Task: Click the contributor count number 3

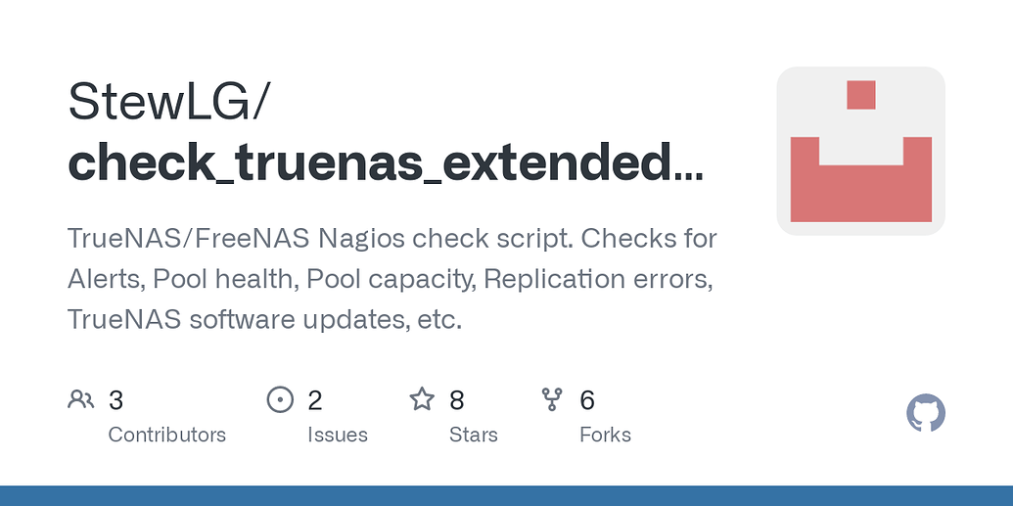Action: tap(115, 400)
